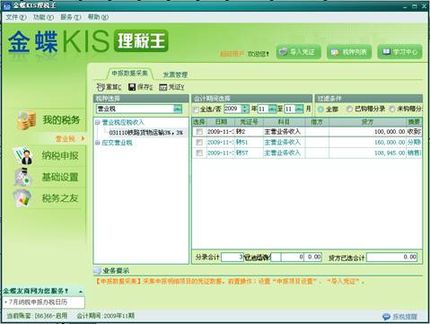430x324 pixels.
Task: Select the 营业税应税收入 tree label
Action: 123,122
